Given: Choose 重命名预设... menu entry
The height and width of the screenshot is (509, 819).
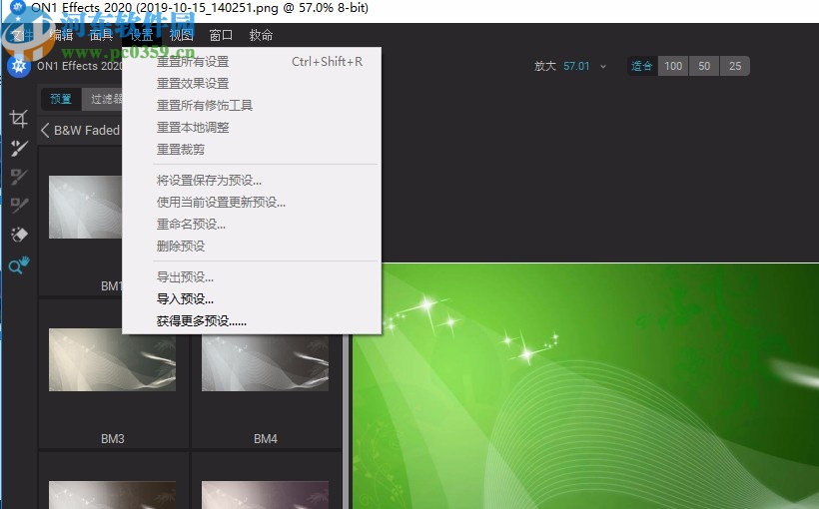Looking at the screenshot, I should pos(252,225).
